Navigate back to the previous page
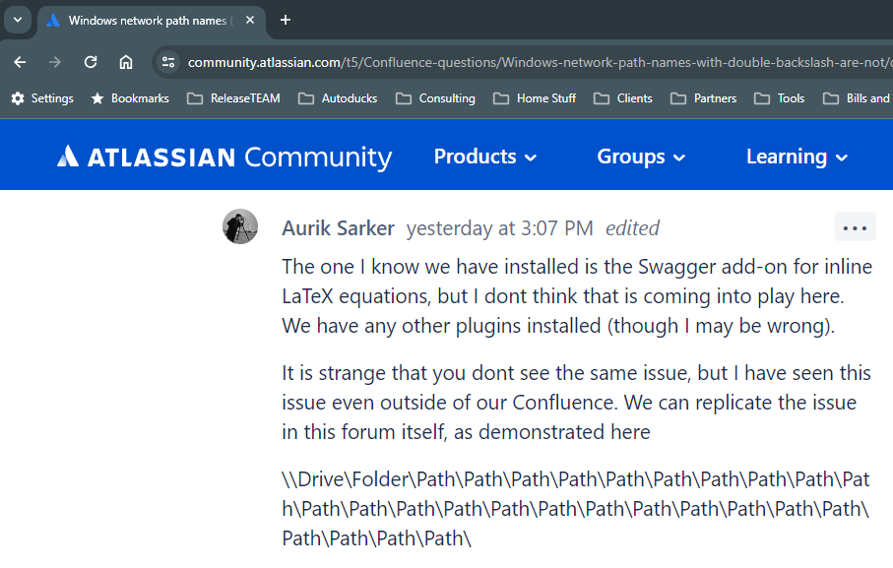Image resolution: width=893 pixels, height=568 pixels. (x=20, y=61)
